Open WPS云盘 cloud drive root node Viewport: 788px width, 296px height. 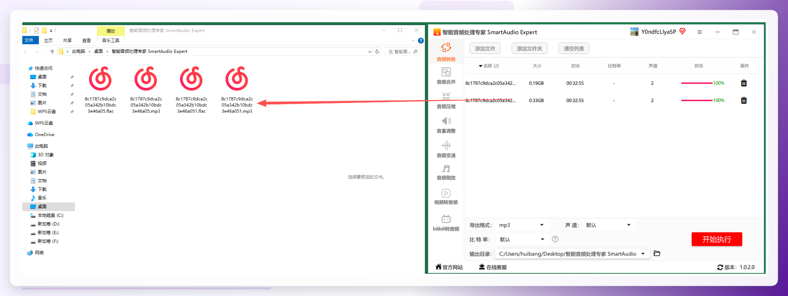coord(40,123)
